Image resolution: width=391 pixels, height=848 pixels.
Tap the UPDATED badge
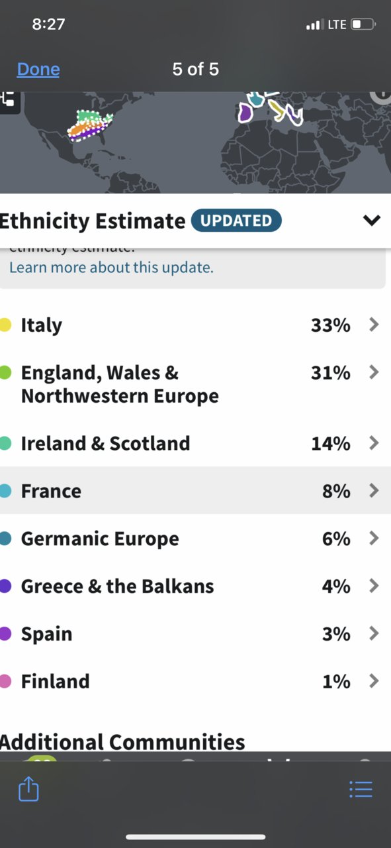[236, 221]
